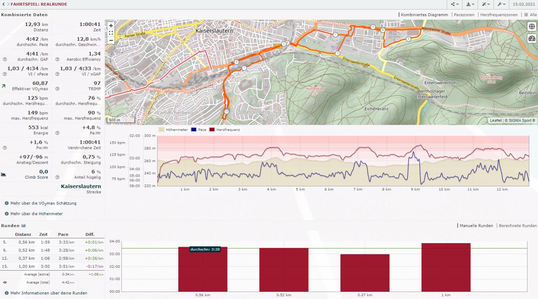Open map layer globe button
This screenshot has width=538, height=299.
[x=532, y=27]
